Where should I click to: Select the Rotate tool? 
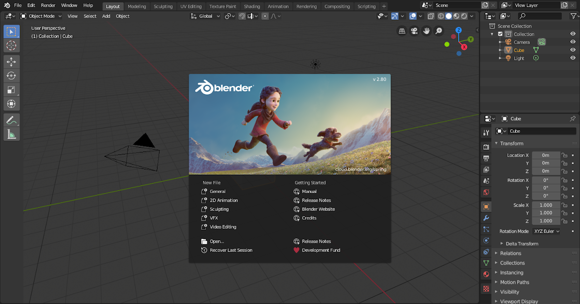coord(12,76)
